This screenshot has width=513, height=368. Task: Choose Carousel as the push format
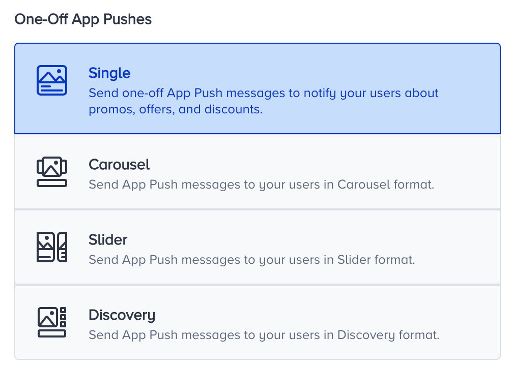(x=256, y=171)
